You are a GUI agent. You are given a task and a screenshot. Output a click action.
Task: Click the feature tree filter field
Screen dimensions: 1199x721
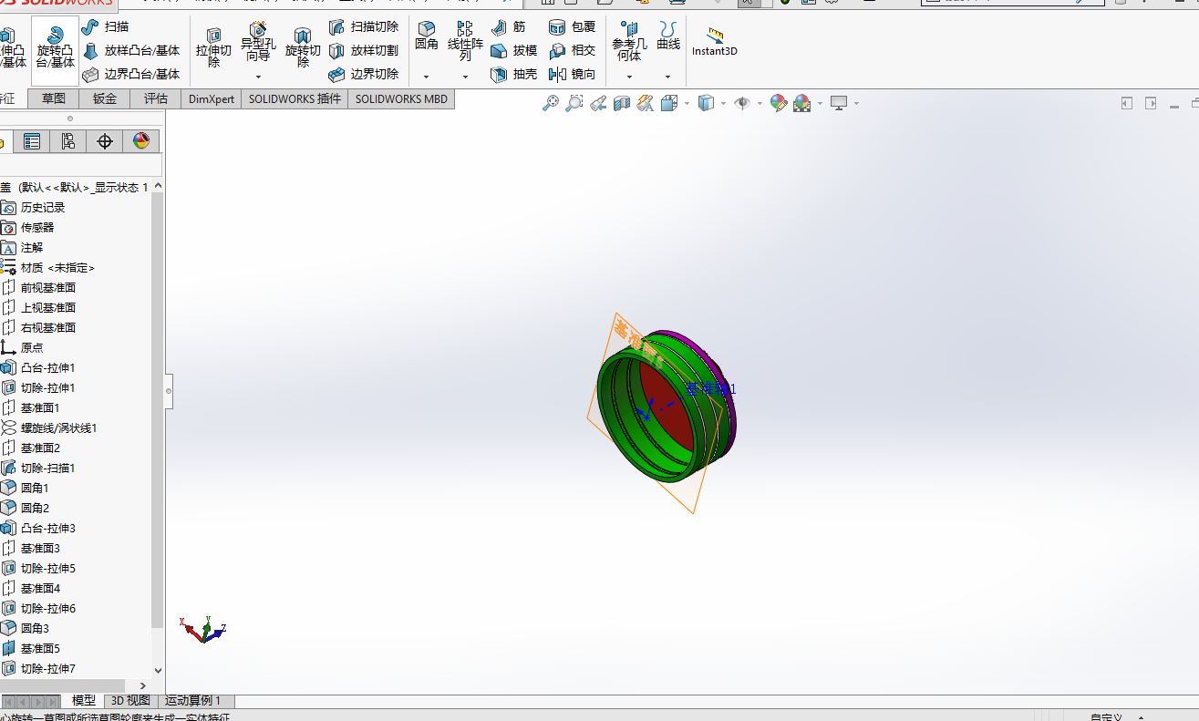coord(80,165)
